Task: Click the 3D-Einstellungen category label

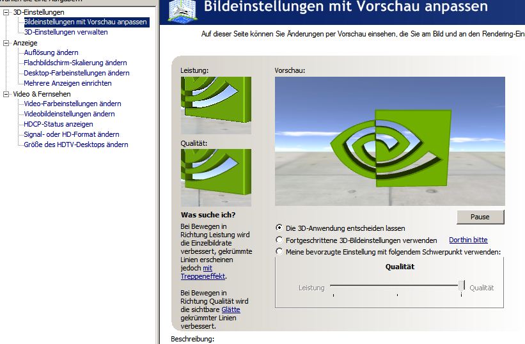Action: click(x=38, y=12)
